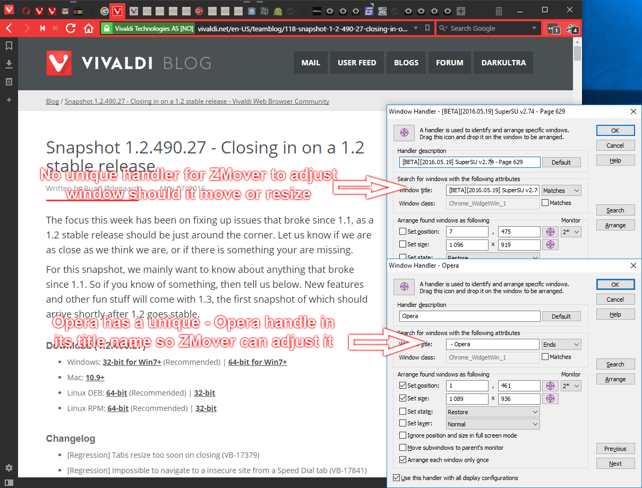Check Move subwindows to parent's monitor
Viewport: 642px width, 488px height.
coord(403,448)
